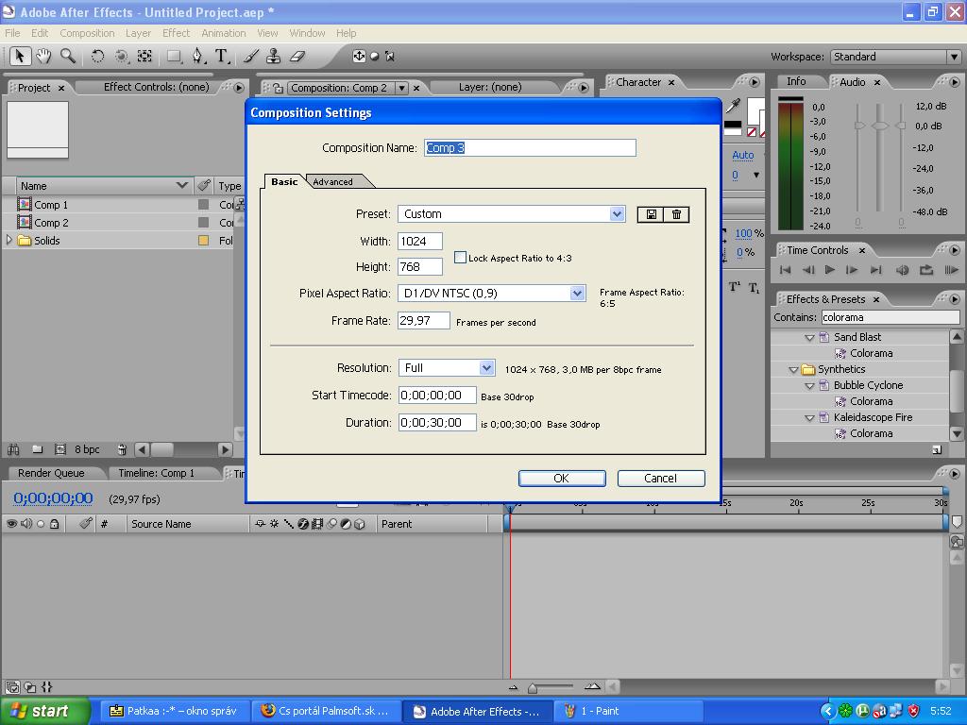The width and height of the screenshot is (967, 725).
Task: Click the Eraser tool icon
Action: (297, 57)
